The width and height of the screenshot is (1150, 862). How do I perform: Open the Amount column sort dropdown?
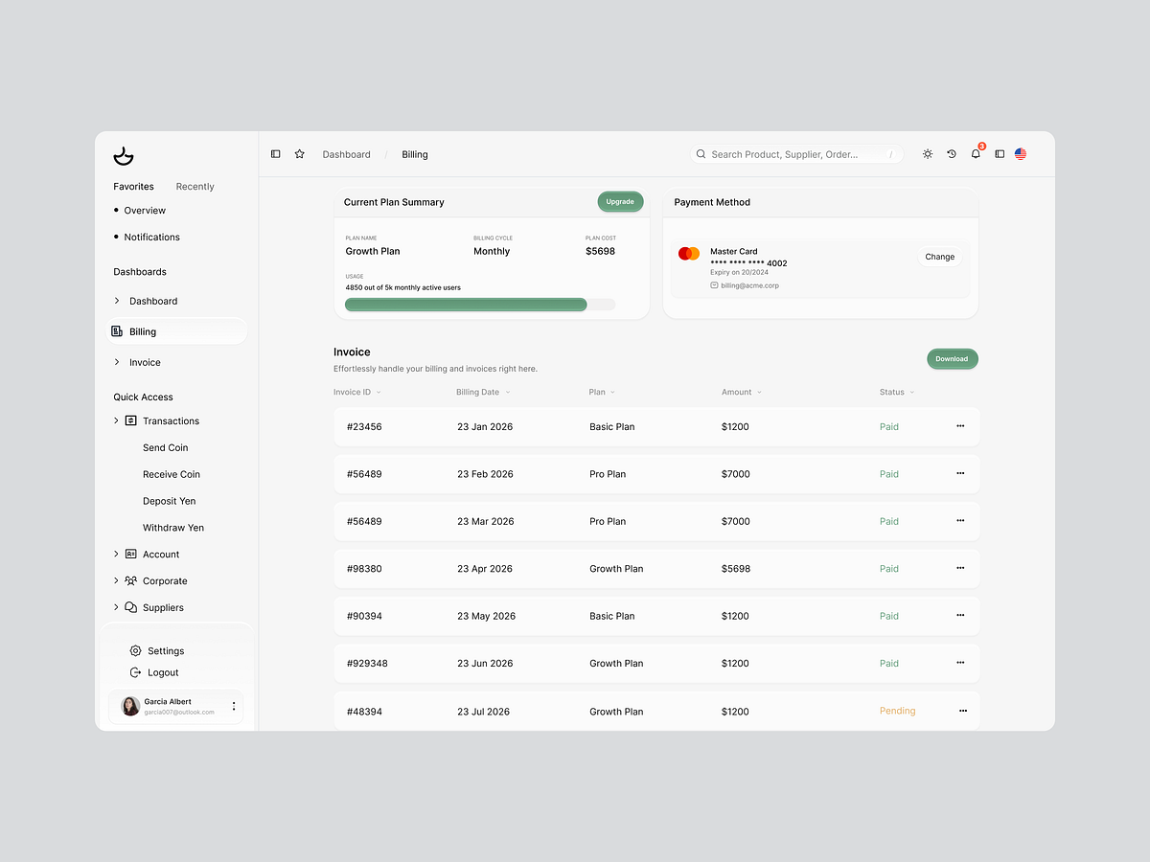coord(758,392)
